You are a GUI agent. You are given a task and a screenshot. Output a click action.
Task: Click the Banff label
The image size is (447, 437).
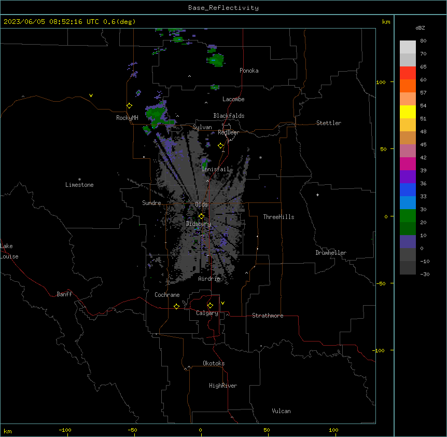[x=64, y=294]
